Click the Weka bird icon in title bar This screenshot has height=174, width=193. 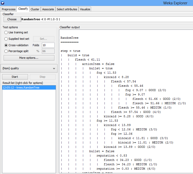pos(3,3)
